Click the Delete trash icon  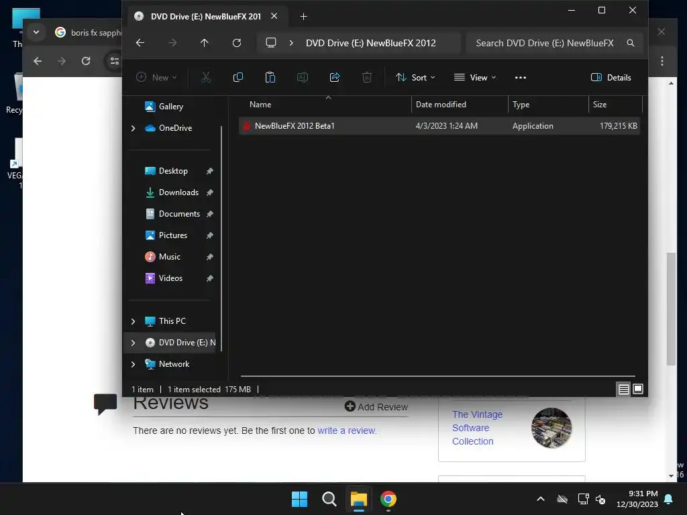coord(367,78)
